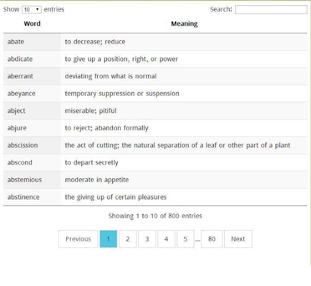
Task: Select the abstemious row
Action: coord(155,180)
